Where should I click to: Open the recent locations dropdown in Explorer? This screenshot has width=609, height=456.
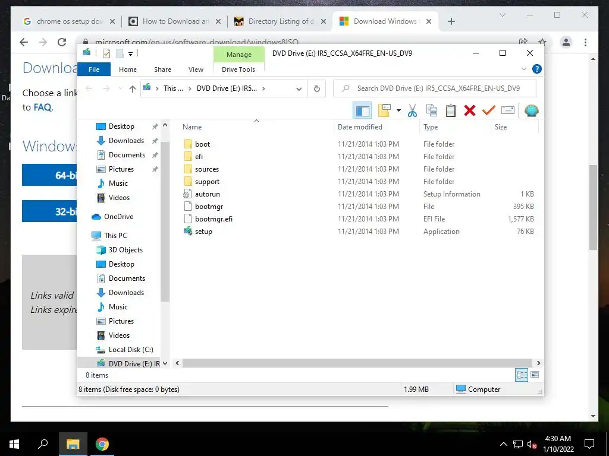point(120,89)
